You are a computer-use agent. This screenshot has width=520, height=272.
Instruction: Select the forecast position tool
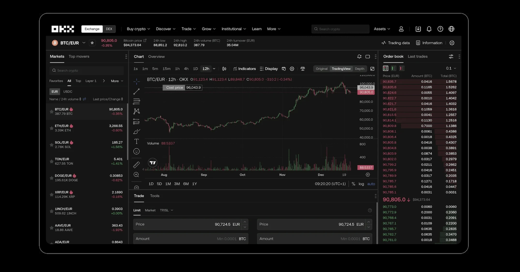click(136, 122)
